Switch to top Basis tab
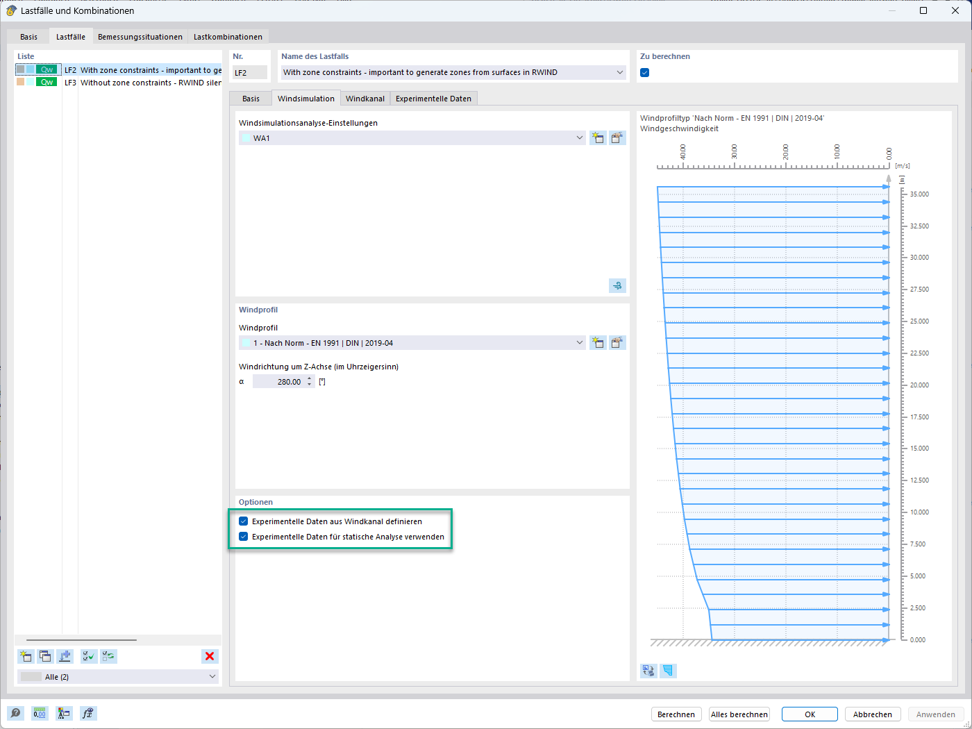Image resolution: width=972 pixels, height=729 pixels. click(x=28, y=37)
